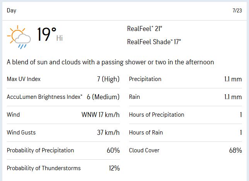Click the 7 (High) UV value

click(108, 79)
